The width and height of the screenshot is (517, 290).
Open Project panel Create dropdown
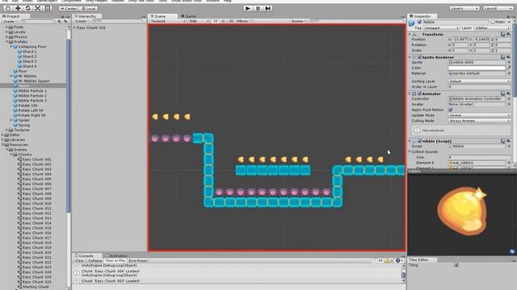point(10,21)
